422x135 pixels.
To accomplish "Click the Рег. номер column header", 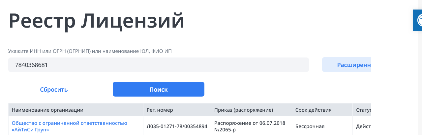I will click(x=160, y=110).
